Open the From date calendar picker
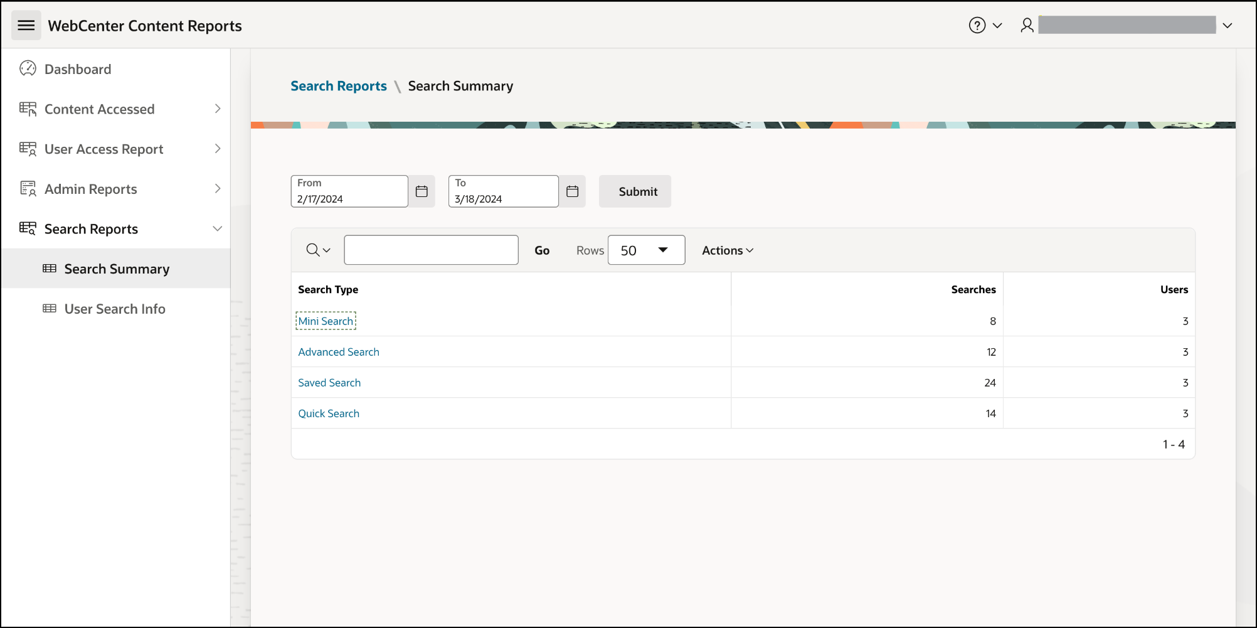The image size is (1257, 628). coord(422,191)
